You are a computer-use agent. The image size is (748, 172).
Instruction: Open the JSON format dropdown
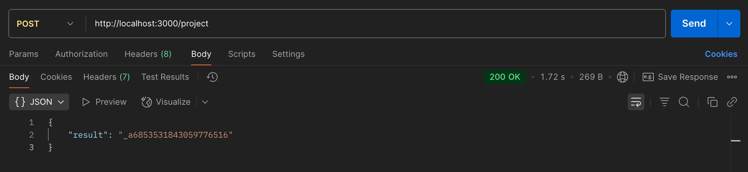point(39,102)
